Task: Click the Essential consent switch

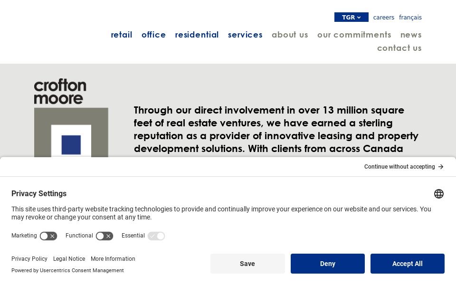Action: point(156,236)
